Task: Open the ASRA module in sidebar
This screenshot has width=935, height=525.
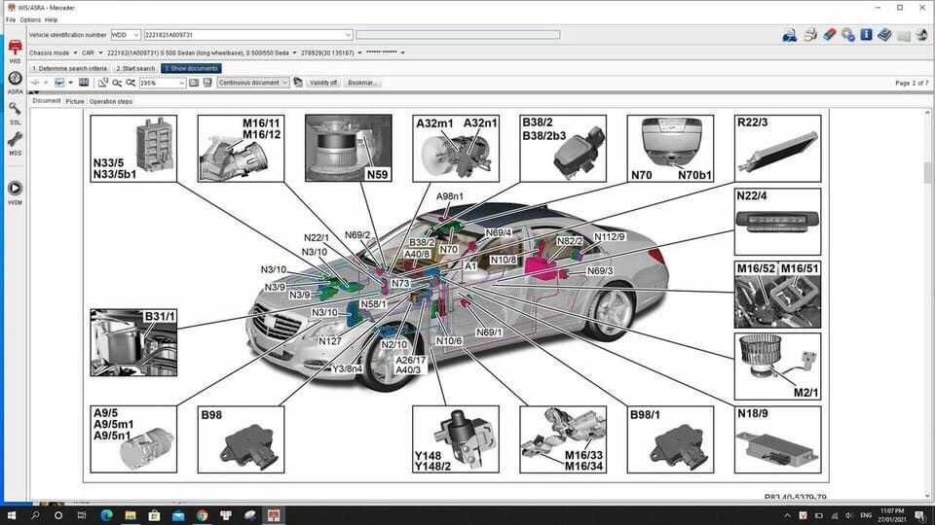Action: tap(15, 82)
